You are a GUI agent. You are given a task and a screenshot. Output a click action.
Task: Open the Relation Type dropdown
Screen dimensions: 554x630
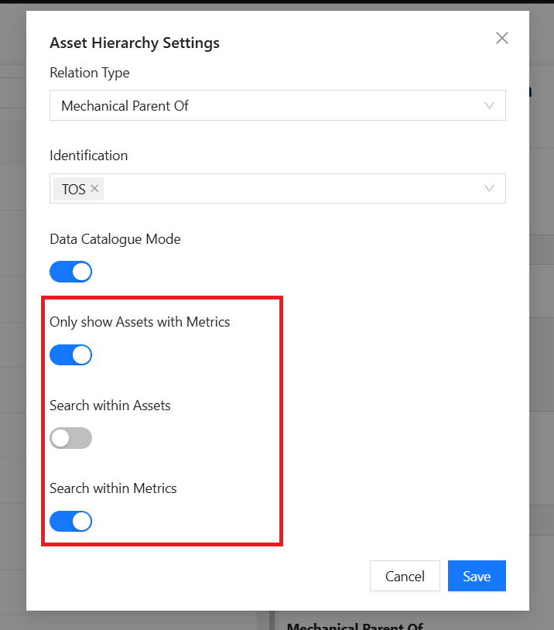(x=278, y=105)
